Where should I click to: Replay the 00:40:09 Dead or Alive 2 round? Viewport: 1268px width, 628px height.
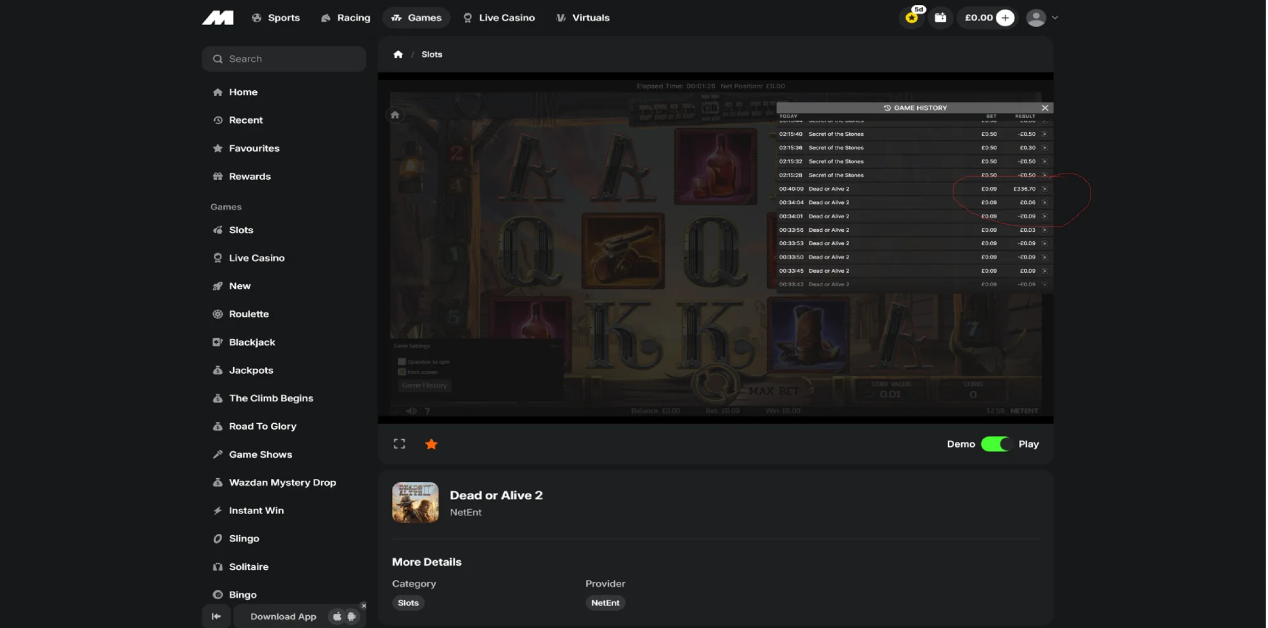pos(1044,189)
